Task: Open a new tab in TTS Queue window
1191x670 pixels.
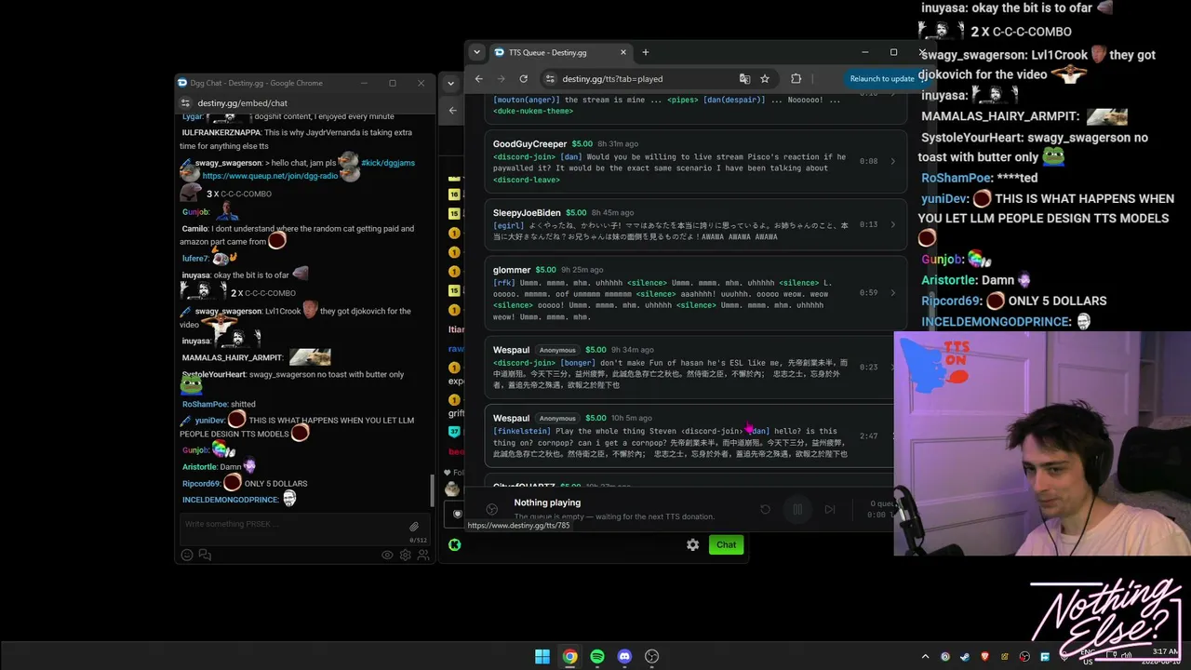Action: 646,52
